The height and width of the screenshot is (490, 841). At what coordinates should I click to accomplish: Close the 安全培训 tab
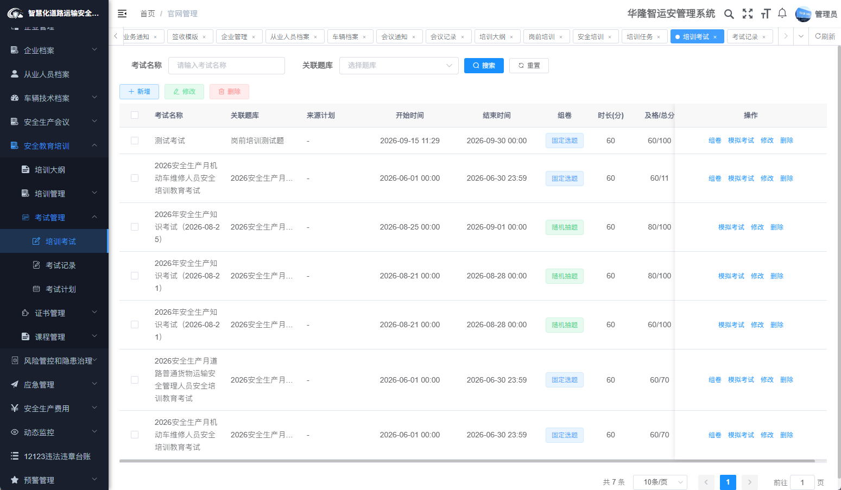[x=610, y=37]
